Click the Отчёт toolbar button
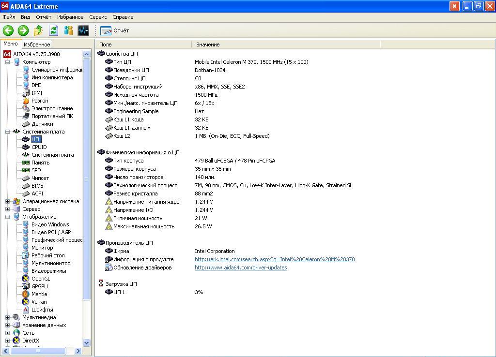Image resolution: width=496 pixels, height=357 pixels. 114,30
